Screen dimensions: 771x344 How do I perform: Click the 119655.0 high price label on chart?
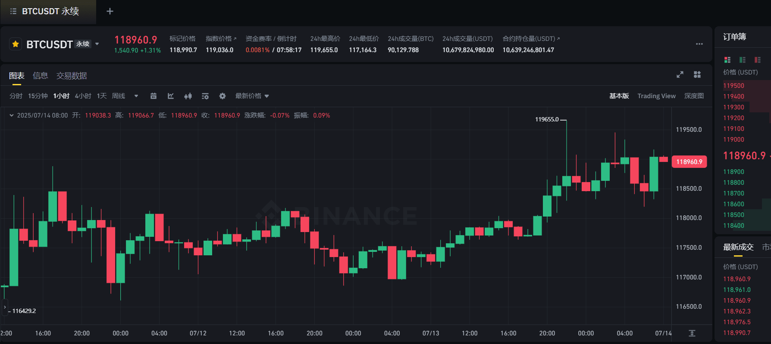click(x=547, y=119)
